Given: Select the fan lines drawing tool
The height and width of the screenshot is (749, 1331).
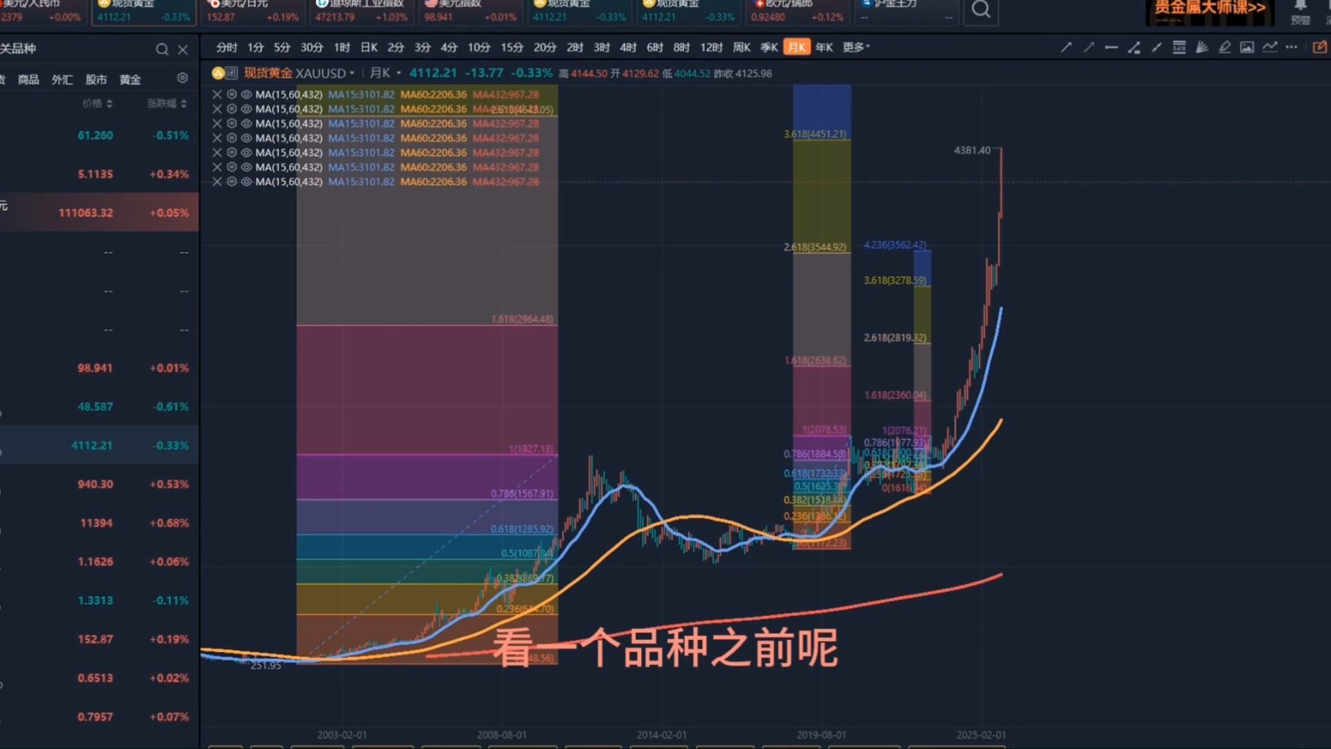Looking at the screenshot, I should (1201, 47).
